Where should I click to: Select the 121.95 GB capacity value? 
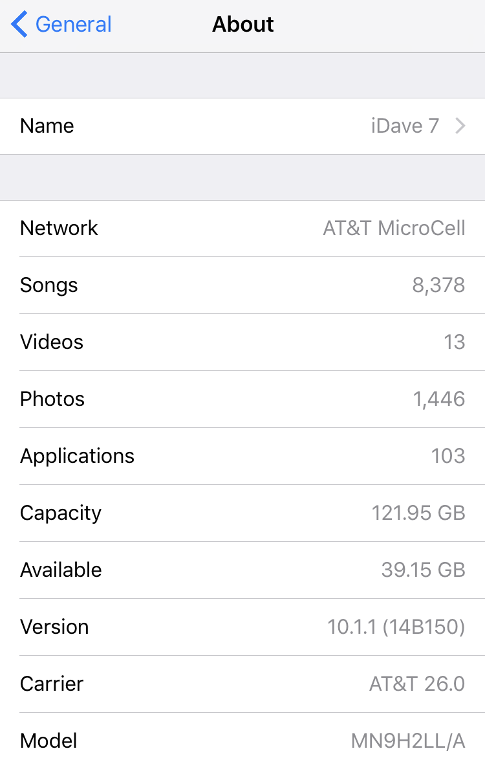point(418,513)
